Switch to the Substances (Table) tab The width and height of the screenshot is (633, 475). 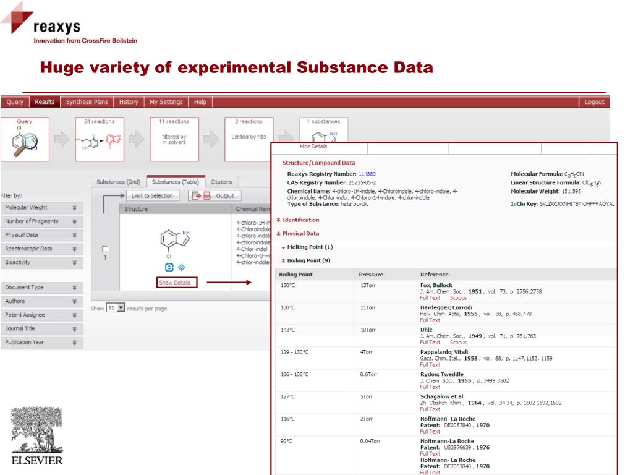(176, 182)
